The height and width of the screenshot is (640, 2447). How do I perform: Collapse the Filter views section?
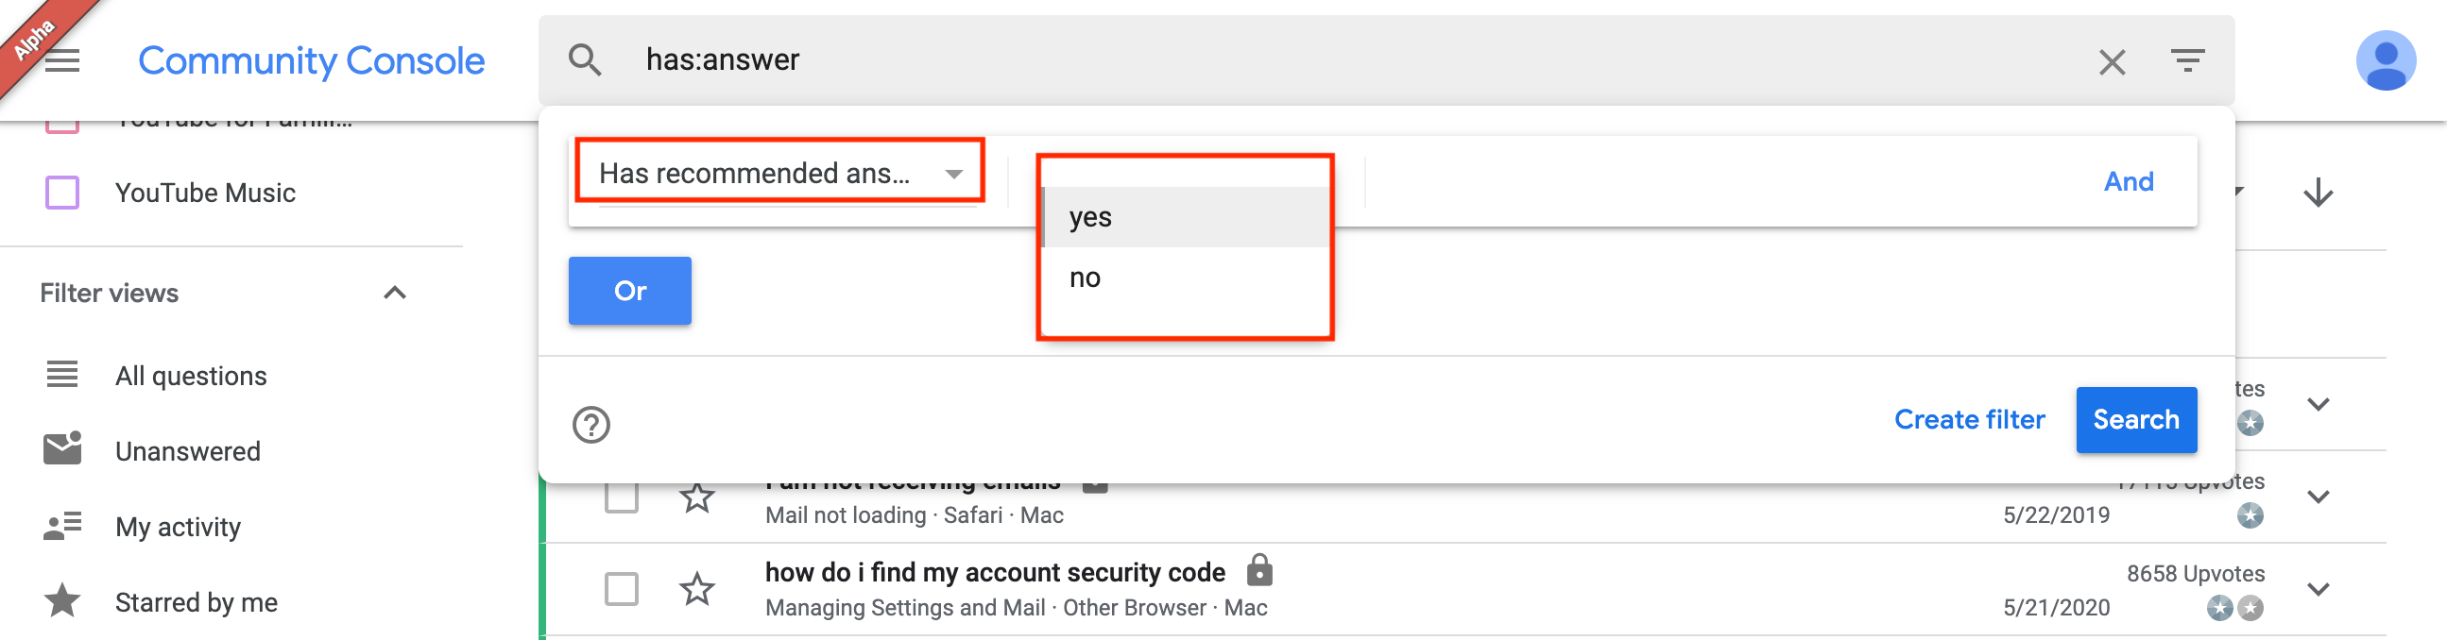point(394,293)
